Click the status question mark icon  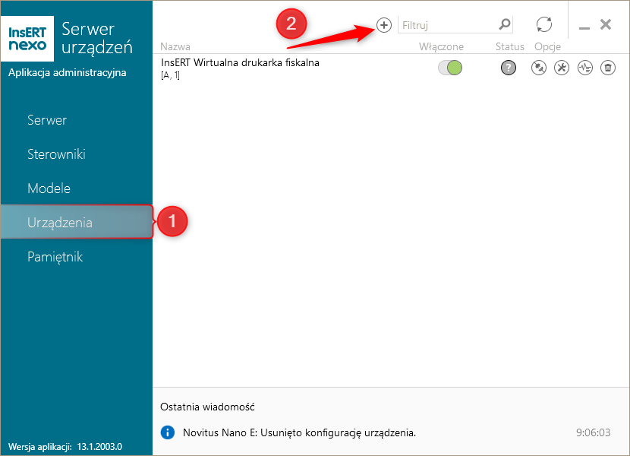509,68
